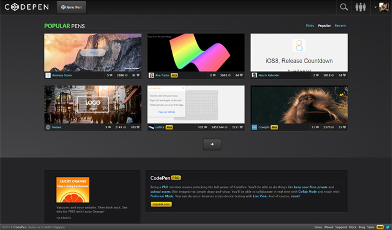Open 'keep your Pens private' link
The image size is (392, 230).
(311, 187)
